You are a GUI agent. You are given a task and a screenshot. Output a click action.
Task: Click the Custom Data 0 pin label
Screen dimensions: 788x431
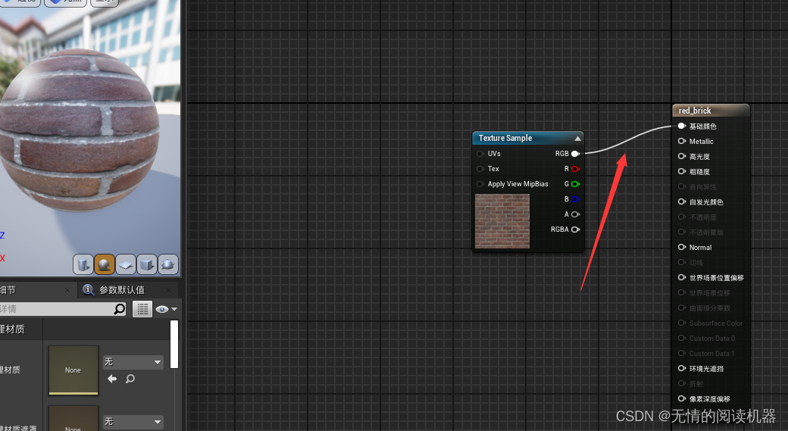pyautogui.click(x=712, y=338)
